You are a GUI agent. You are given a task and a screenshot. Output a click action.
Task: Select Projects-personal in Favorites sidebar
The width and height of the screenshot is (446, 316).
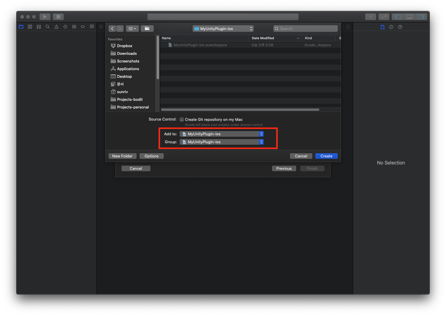[x=133, y=107]
